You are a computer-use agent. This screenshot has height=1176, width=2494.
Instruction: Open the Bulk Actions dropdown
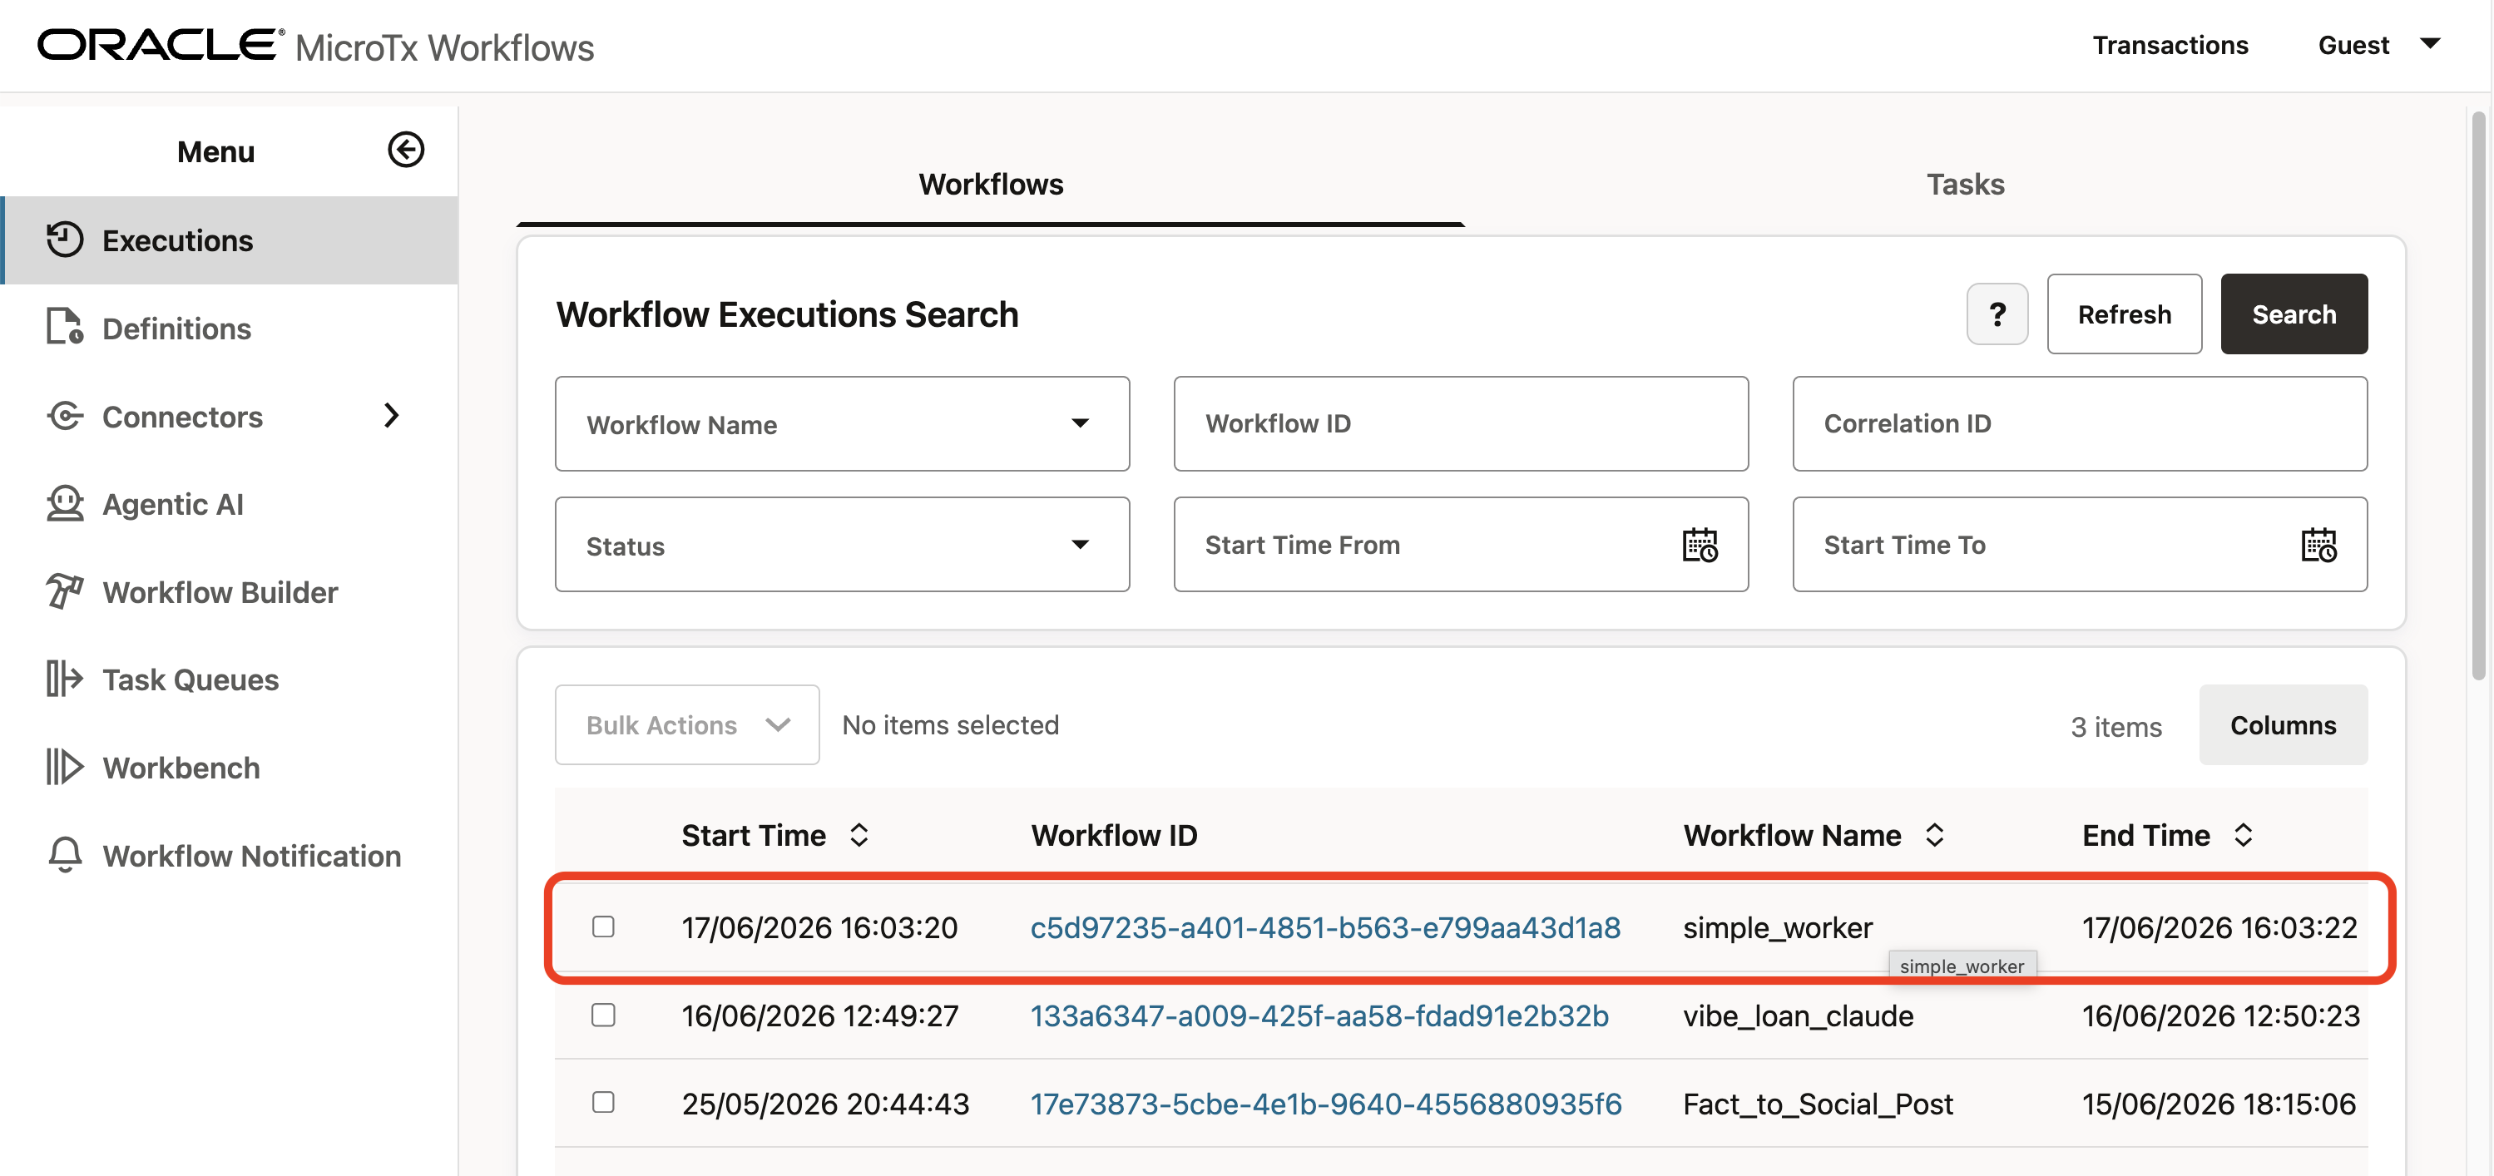[687, 725]
